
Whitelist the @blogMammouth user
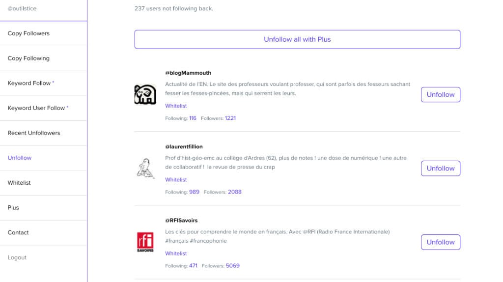[x=176, y=106]
